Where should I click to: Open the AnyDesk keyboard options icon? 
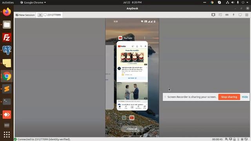pos(227,15)
